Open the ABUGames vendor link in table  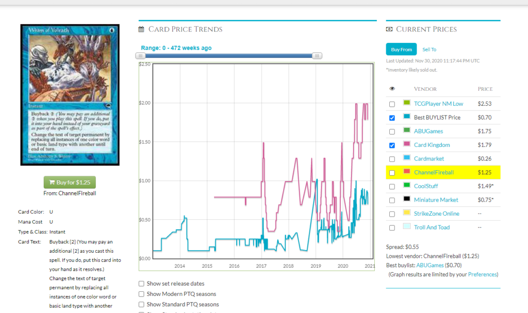tap(428, 131)
